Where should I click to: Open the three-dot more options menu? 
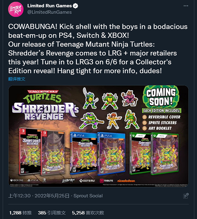[x=186, y=6]
